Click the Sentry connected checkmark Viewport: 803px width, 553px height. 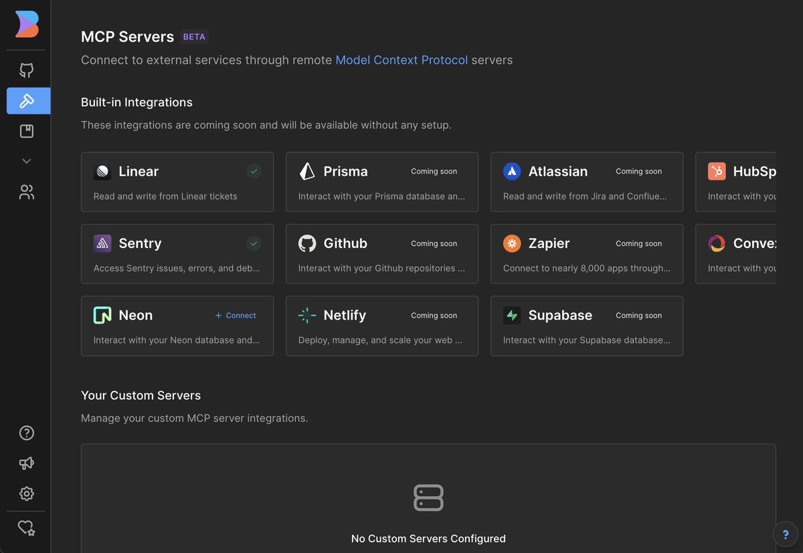coord(254,243)
